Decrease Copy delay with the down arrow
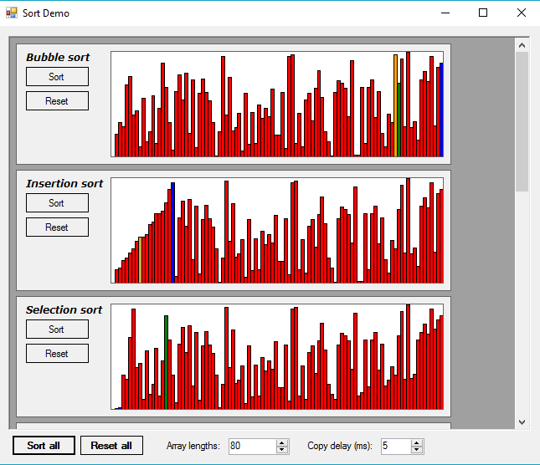 pyautogui.click(x=417, y=449)
